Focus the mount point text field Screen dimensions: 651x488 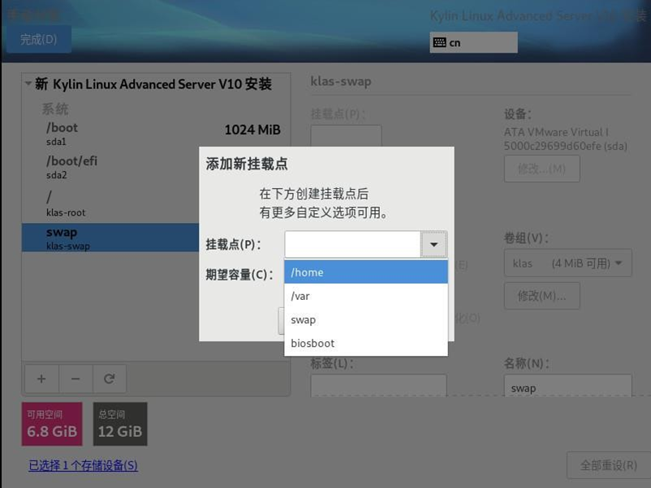pos(352,244)
